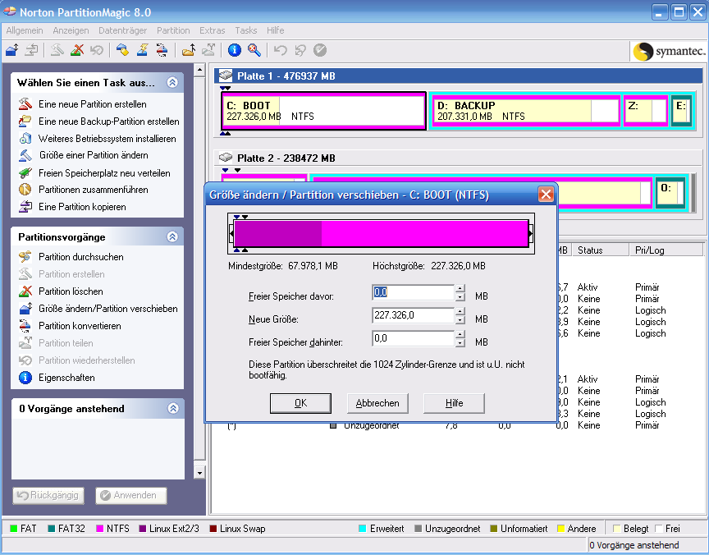The image size is (709, 555).
Task: Click the Platte 2 disk icon
Action: click(225, 158)
